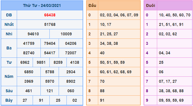193x106 pixels.
Task: Click value 70 in Đầu row 7
Action: tap(102, 81)
